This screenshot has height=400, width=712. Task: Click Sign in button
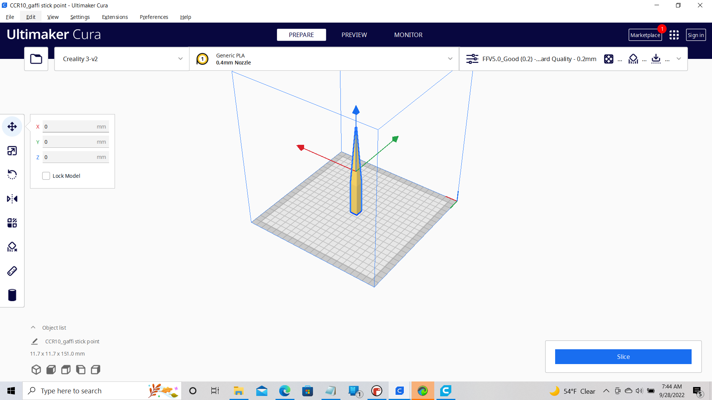696,35
